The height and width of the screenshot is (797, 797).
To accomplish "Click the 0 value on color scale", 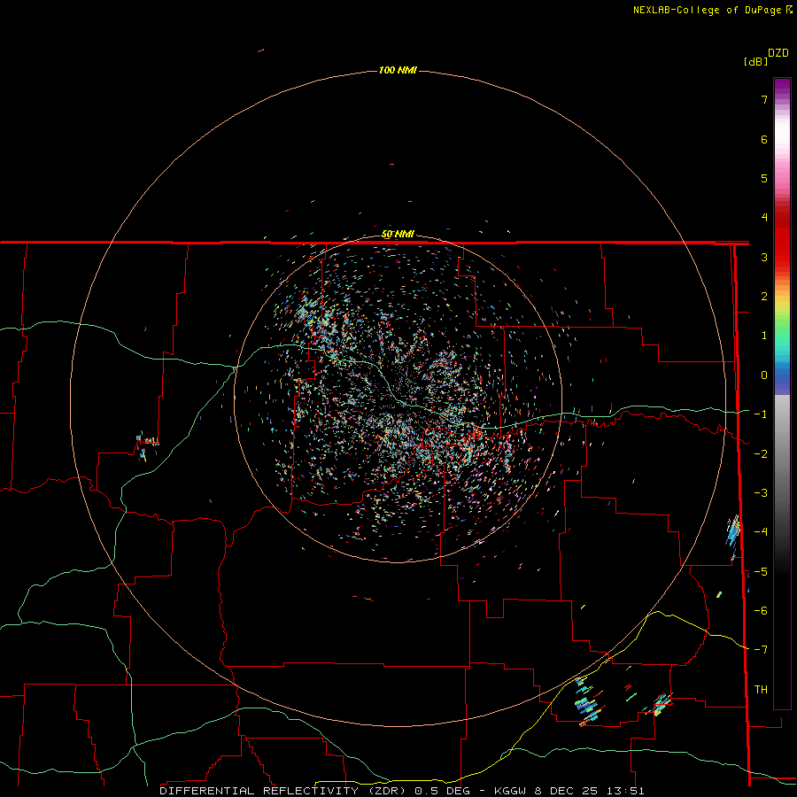I will [764, 375].
